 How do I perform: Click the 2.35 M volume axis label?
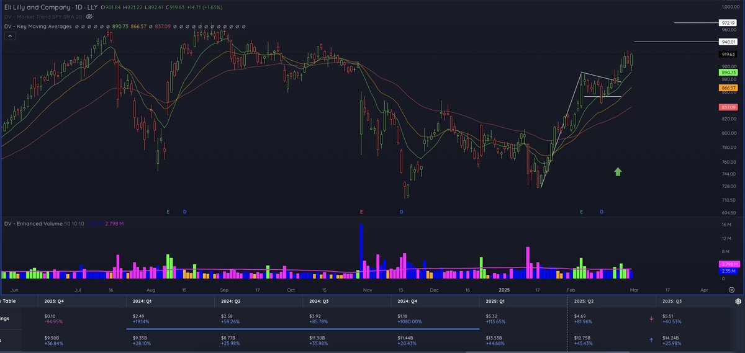(x=728, y=271)
